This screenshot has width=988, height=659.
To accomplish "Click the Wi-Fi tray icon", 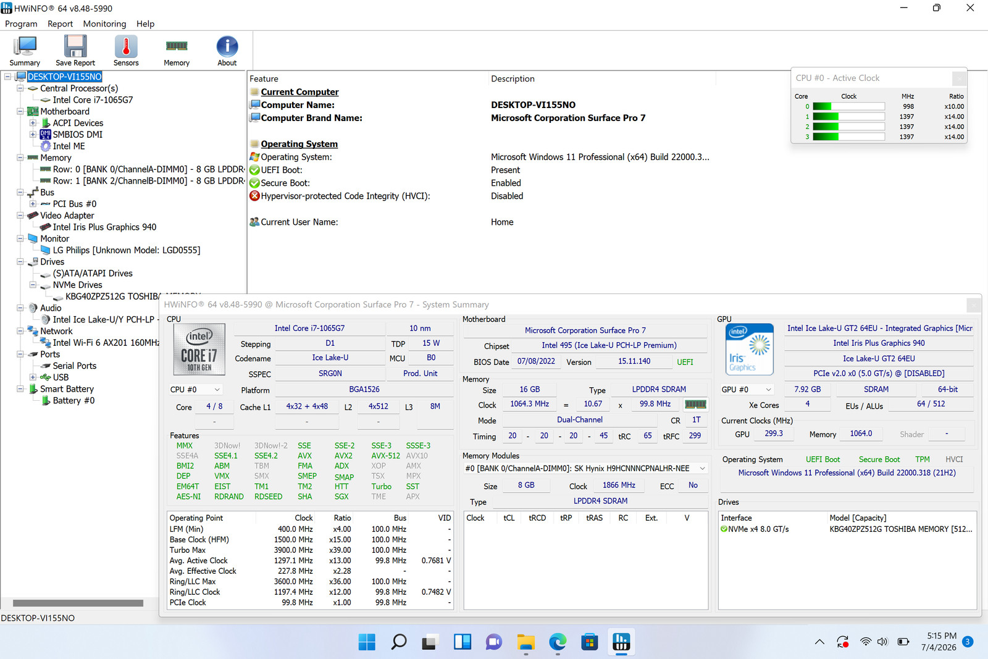I will [x=866, y=642].
